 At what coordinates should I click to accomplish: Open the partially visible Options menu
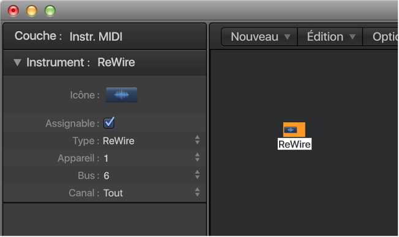coord(381,37)
